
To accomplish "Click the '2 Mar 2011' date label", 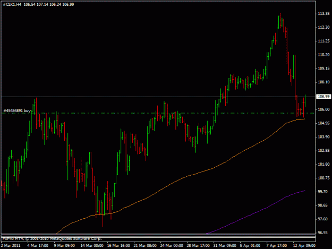I will (x=11, y=246).
